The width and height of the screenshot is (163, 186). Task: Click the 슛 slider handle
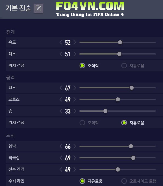105,111
